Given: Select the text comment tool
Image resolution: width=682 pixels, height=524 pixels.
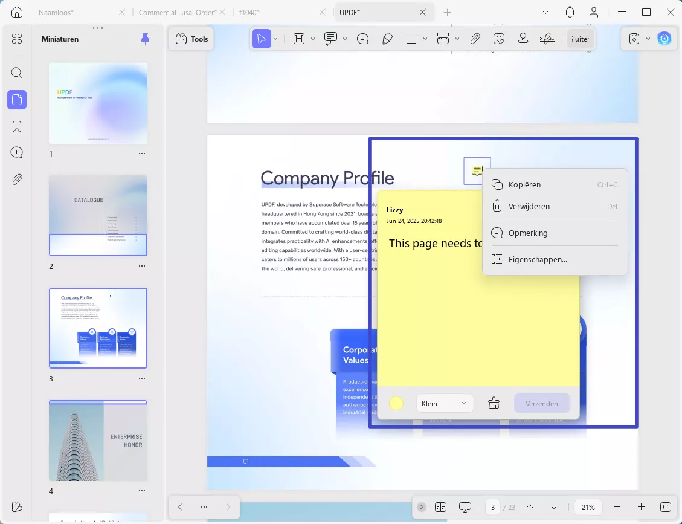Looking at the screenshot, I should [x=331, y=39].
